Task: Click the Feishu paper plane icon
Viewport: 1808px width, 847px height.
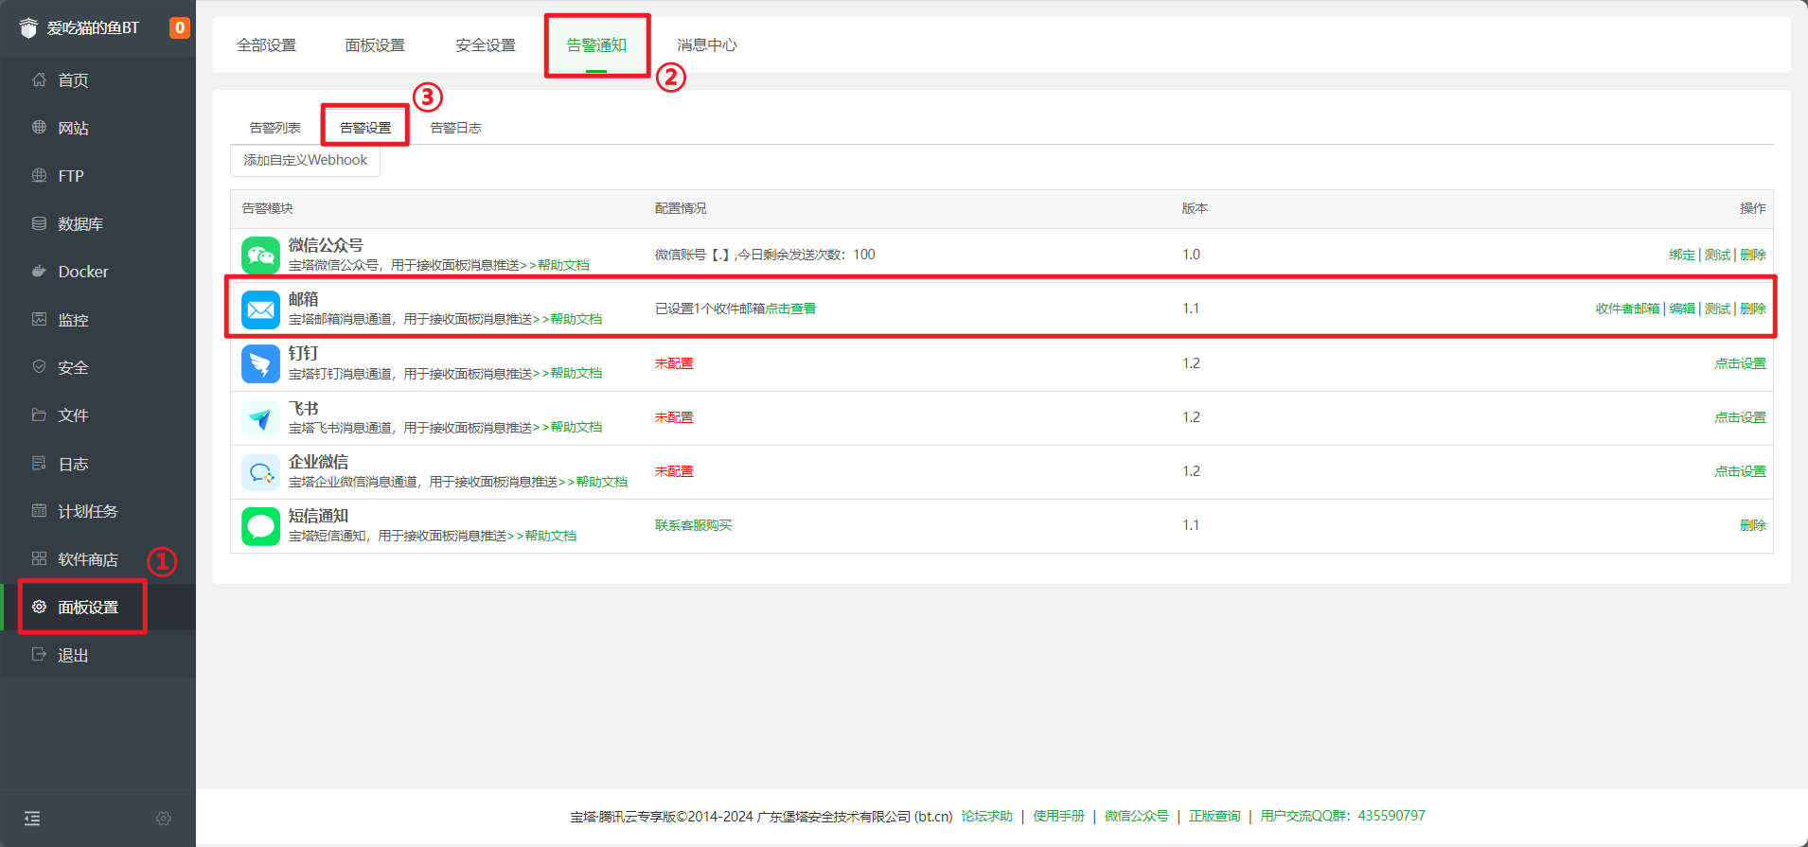Action: (260, 417)
